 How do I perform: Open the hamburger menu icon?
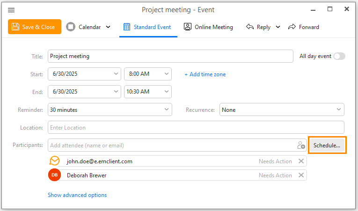tap(11, 10)
